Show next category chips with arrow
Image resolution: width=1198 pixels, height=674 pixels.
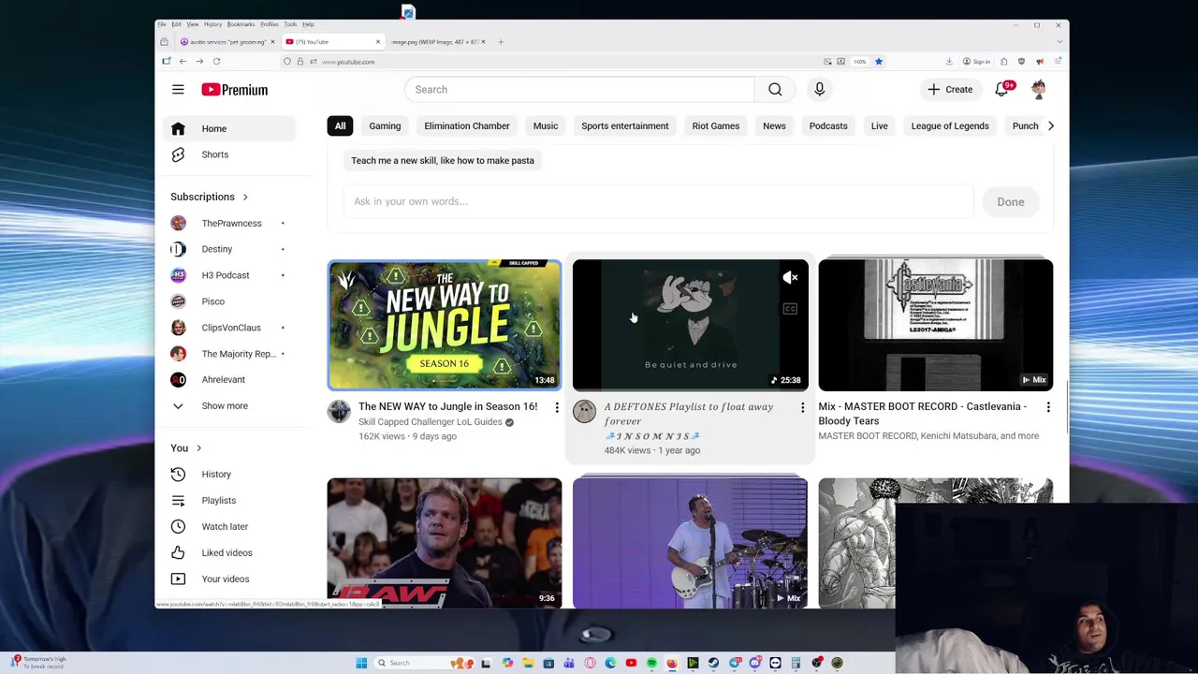[1050, 125]
